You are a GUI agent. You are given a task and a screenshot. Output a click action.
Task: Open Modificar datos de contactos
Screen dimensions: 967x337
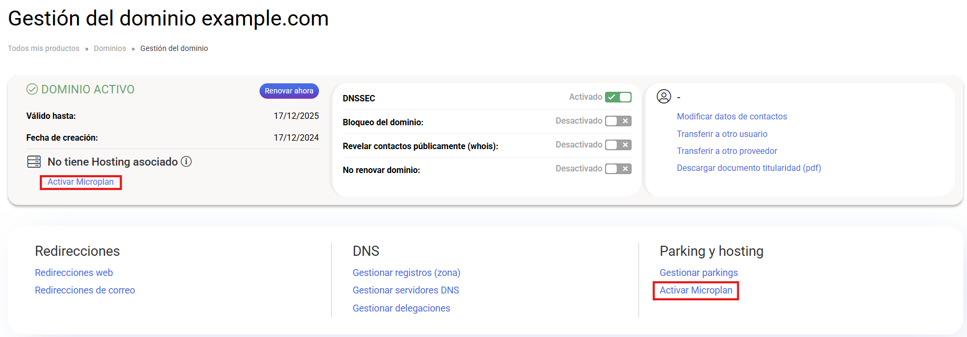[x=731, y=117]
